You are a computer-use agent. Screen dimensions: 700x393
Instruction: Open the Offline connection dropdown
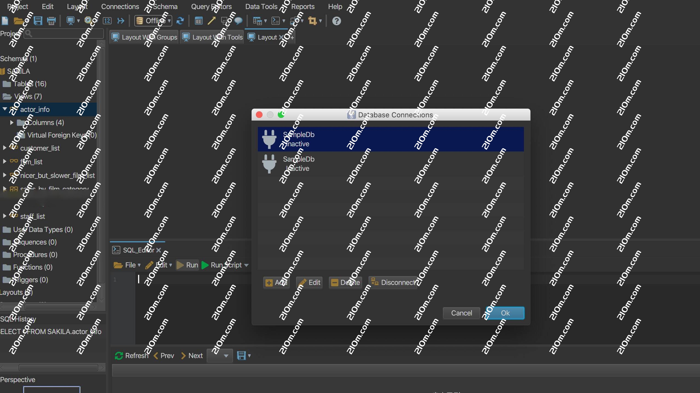[153, 21]
